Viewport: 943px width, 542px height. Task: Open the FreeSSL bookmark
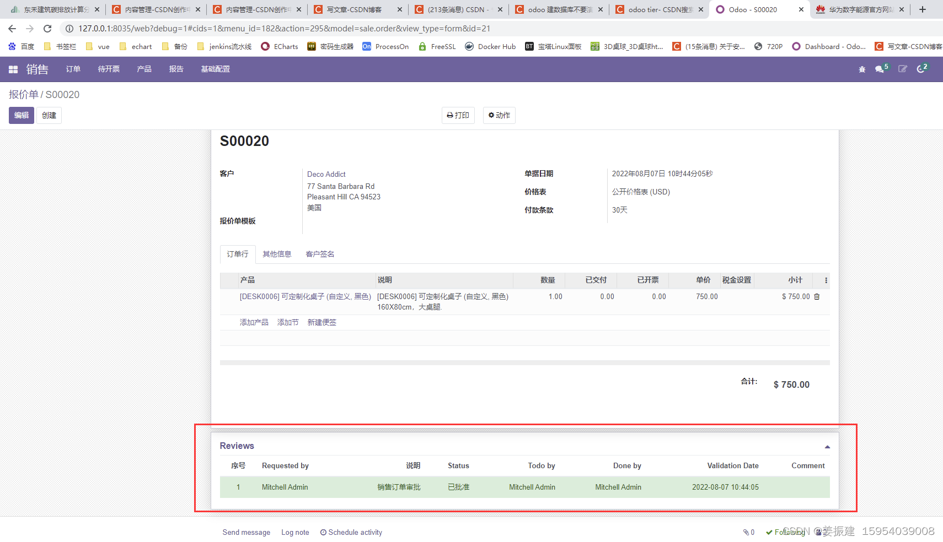click(x=437, y=47)
